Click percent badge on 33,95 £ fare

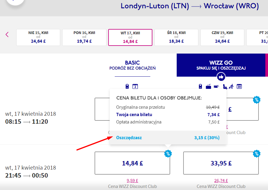coord(256,154)
